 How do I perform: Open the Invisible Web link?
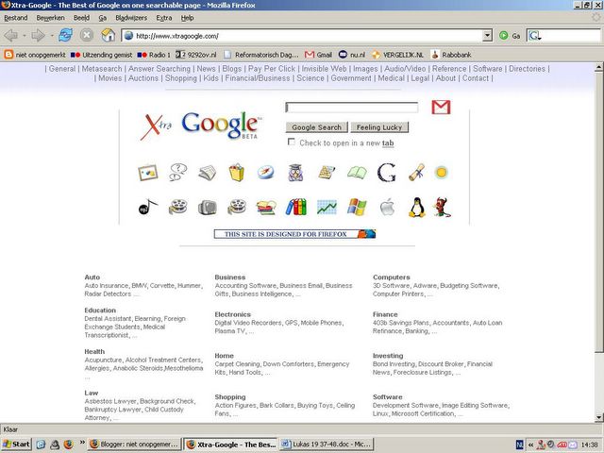pos(324,69)
